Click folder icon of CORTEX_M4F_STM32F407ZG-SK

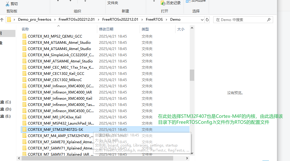(x=24, y=129)
